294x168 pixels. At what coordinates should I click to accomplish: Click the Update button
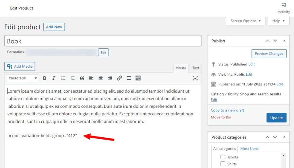coord(276,118)
